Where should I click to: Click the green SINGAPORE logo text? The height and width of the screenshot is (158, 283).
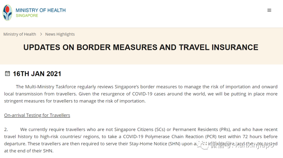[x=27, y=16]
